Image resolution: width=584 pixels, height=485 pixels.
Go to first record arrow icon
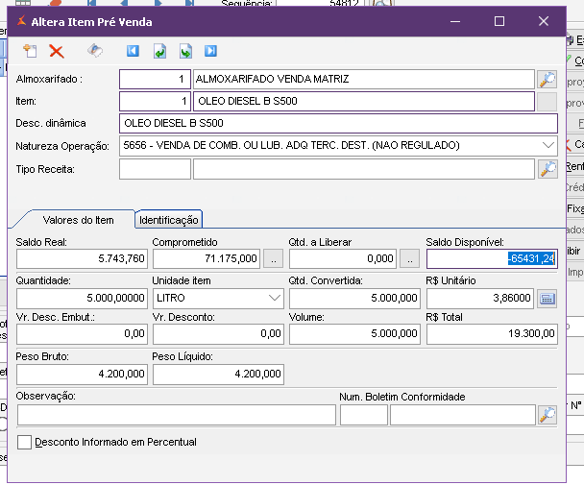point(134,52)
